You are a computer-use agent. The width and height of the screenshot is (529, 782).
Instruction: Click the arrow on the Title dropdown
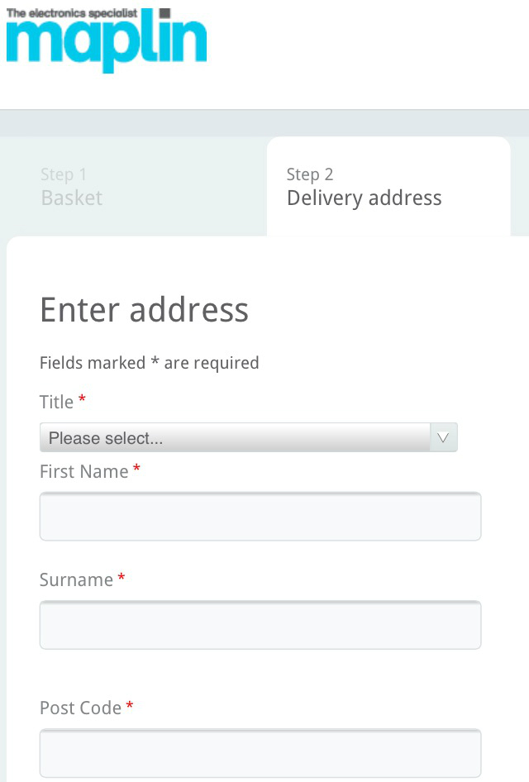click(x=443, y=437)
